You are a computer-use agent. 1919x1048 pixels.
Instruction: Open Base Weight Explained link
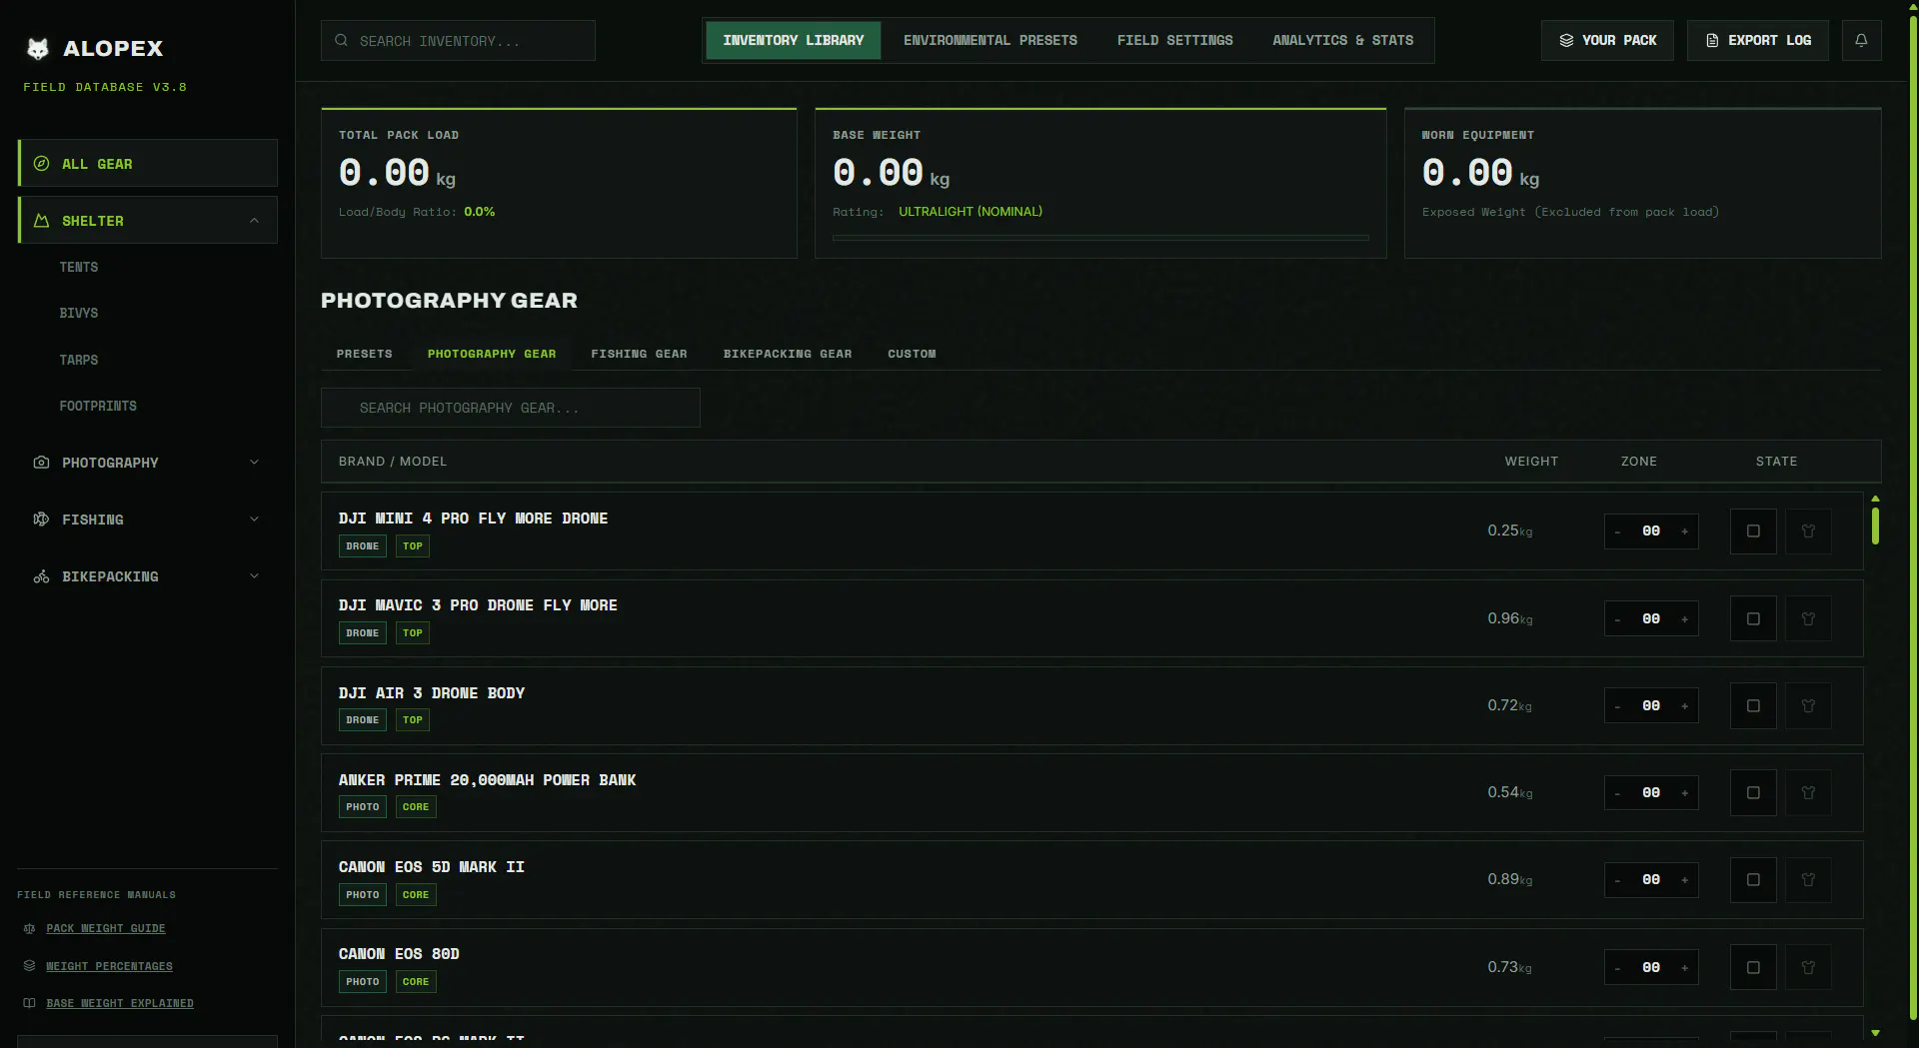(x=120, y=1003)
